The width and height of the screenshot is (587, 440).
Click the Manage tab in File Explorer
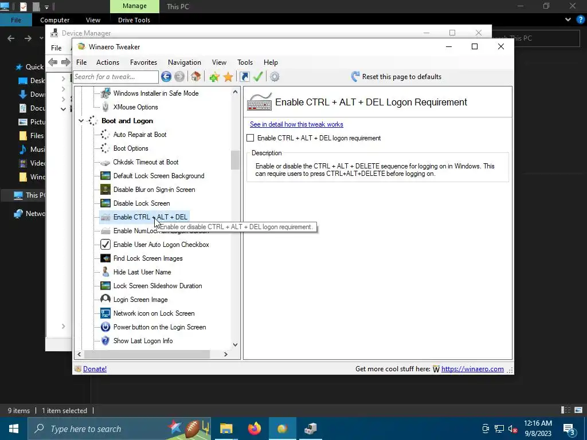[x=134, y=6]
